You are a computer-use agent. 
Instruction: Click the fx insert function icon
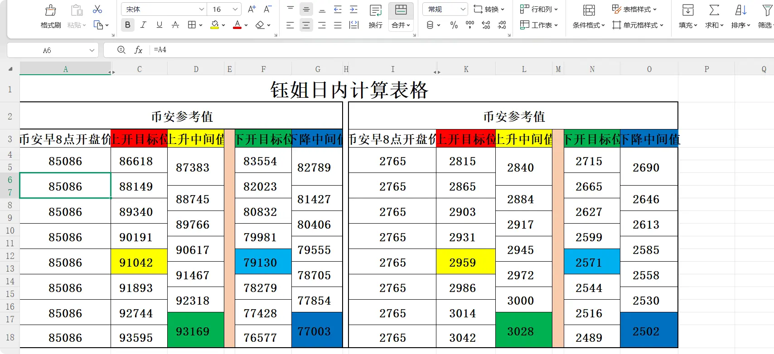click(138, 50)
